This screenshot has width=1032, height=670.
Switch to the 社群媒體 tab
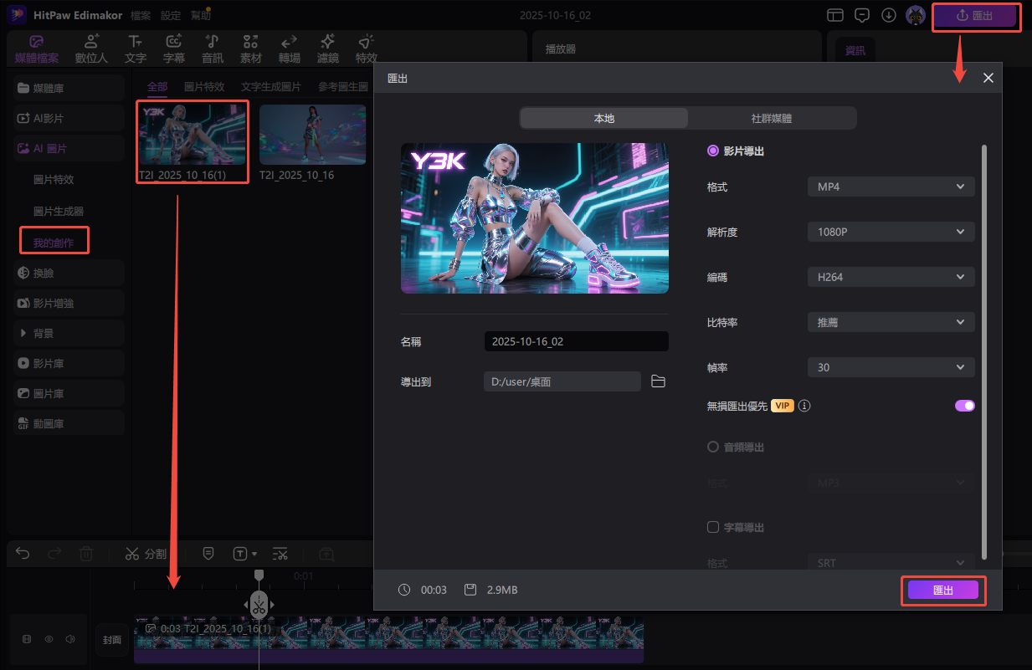(x=771, y=119)
